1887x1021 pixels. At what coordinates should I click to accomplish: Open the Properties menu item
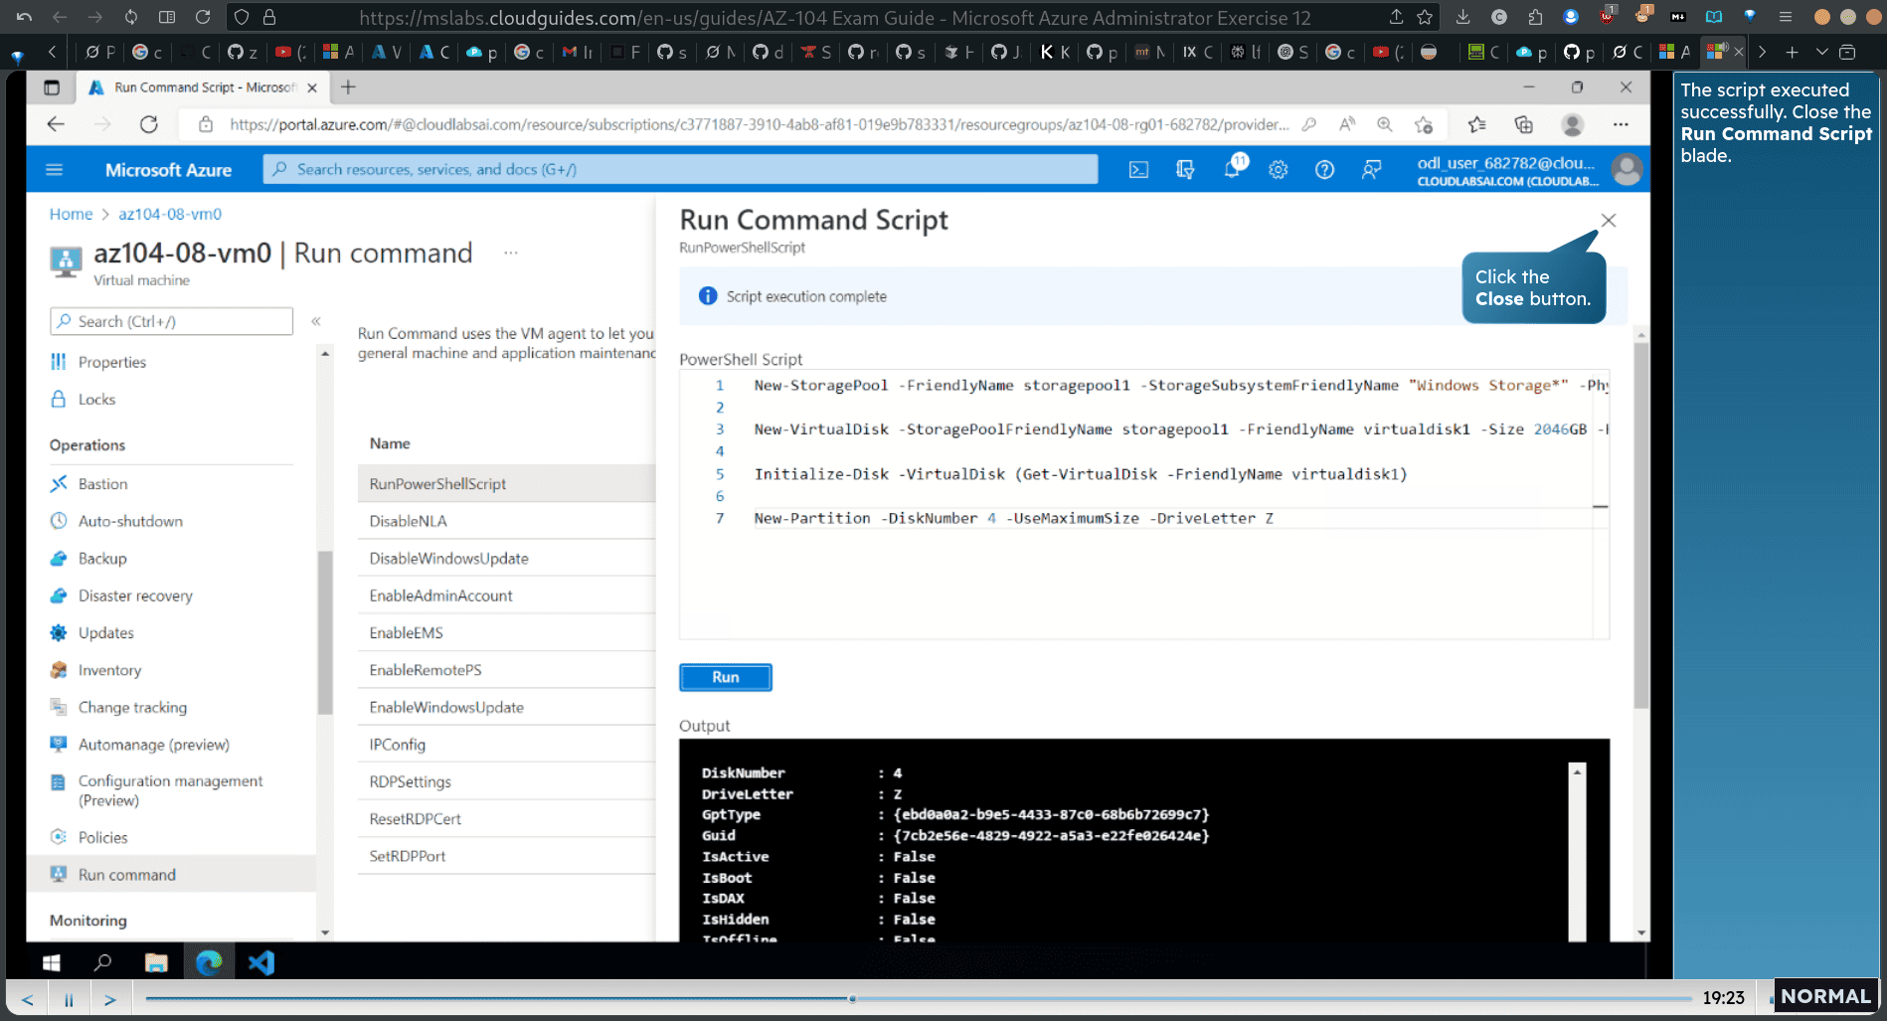(112, 362)
